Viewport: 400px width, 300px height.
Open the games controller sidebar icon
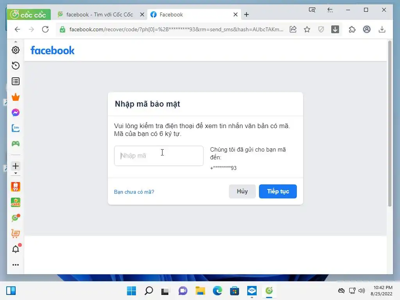pos(16,144)
